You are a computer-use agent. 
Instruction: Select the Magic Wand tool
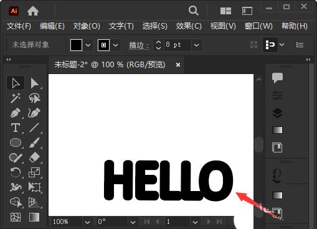pos(16,98)
